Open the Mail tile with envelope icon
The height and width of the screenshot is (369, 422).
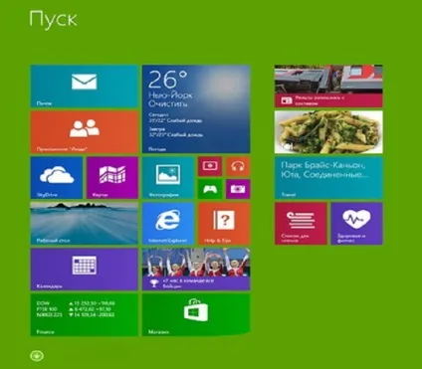click(85, 87)
